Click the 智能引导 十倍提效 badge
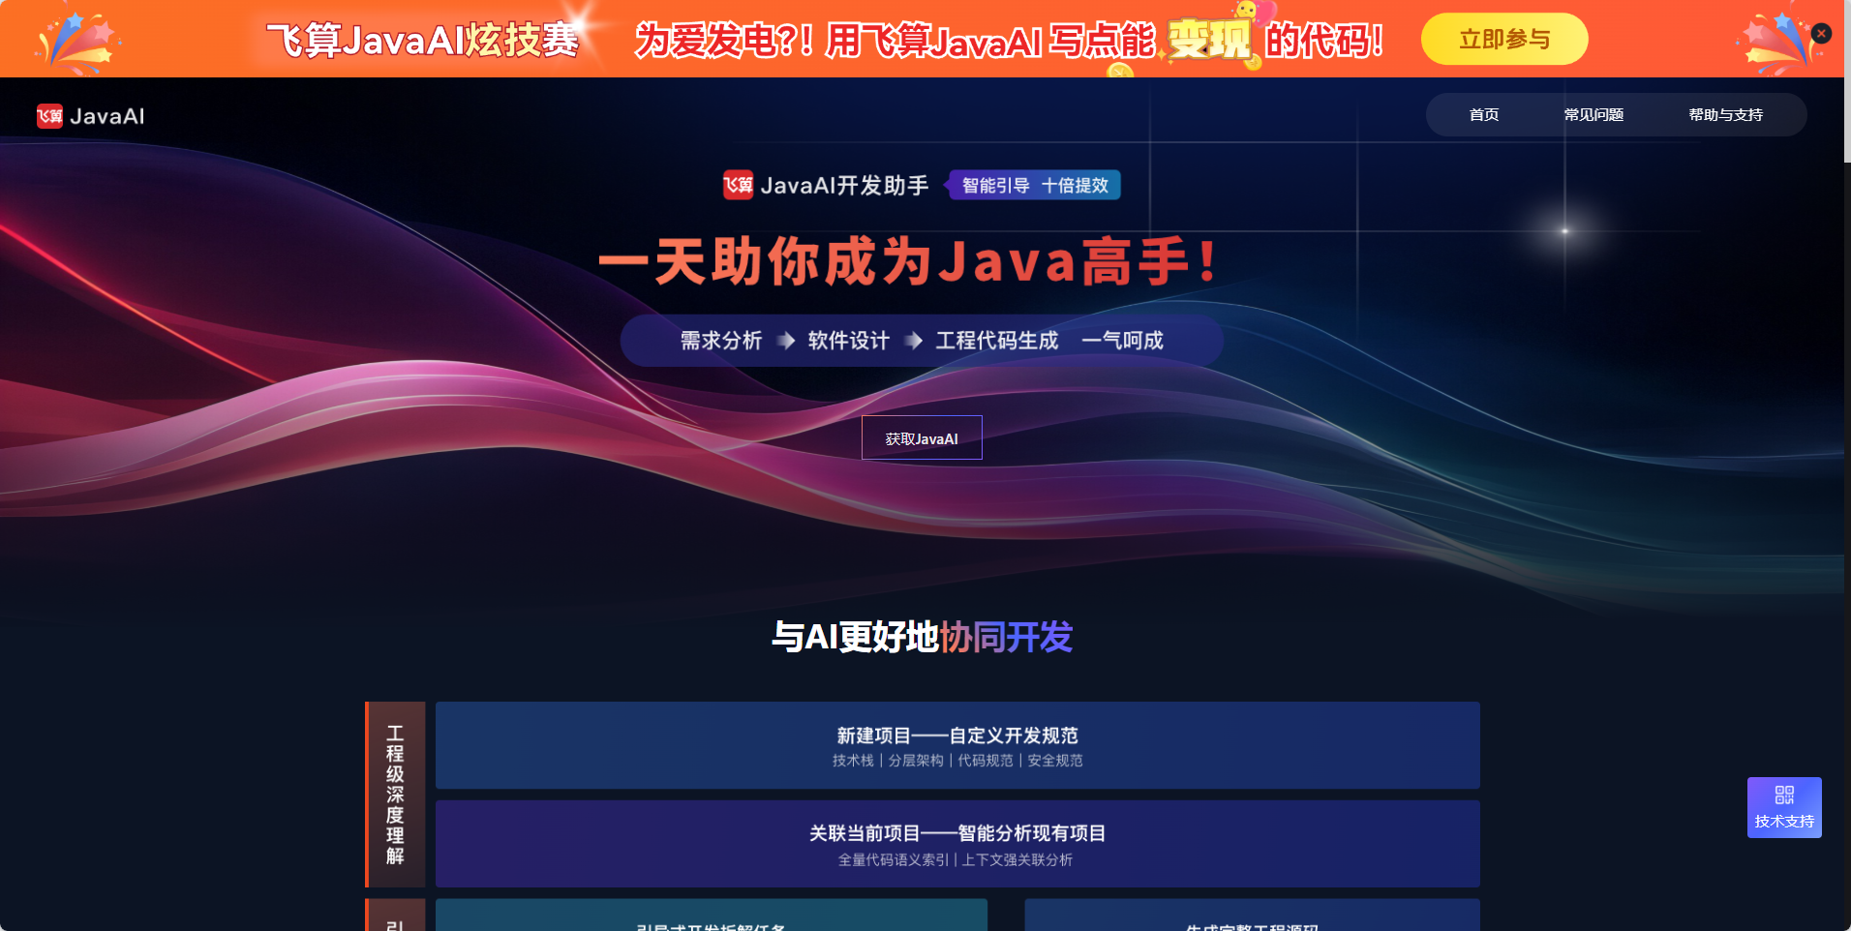The height and width of the screenshot is (931, 1851). click(x=1034, y=185)
